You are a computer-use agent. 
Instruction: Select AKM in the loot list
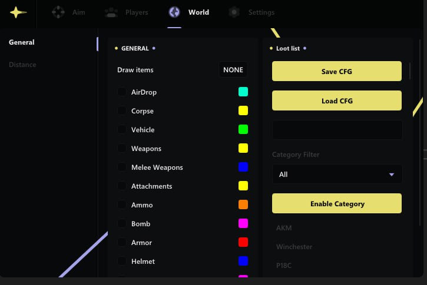[x=284, y=228]
